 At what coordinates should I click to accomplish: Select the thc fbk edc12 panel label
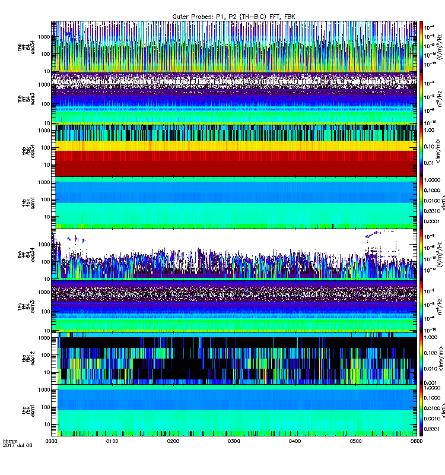click(28, 359)
